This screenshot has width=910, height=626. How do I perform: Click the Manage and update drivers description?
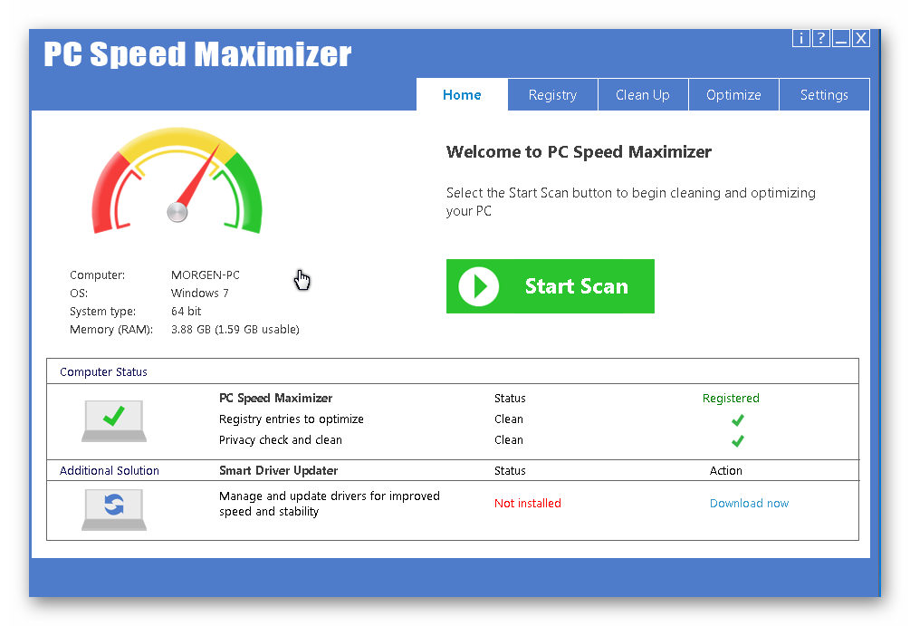[x=329, y=504]
